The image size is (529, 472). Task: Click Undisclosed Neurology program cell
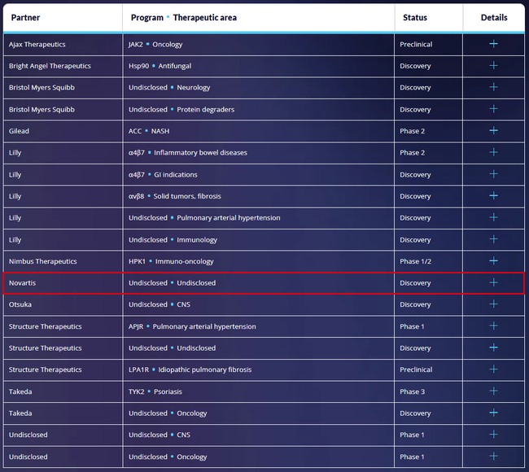coord(259,87)
